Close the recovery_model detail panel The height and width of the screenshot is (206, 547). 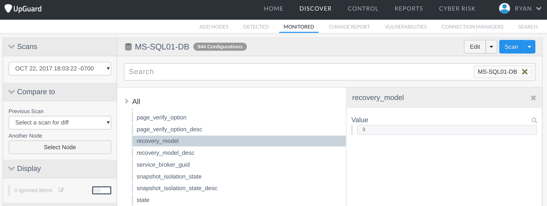coord(533,98)
